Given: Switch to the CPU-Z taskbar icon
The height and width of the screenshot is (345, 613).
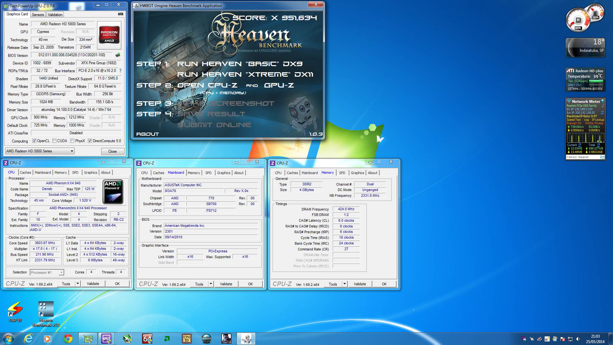Looking at the screenshot, I should (106, 339).
